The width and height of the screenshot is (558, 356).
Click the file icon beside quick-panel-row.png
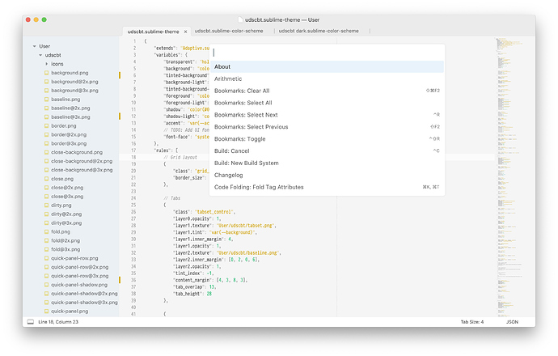pos(46,258)
